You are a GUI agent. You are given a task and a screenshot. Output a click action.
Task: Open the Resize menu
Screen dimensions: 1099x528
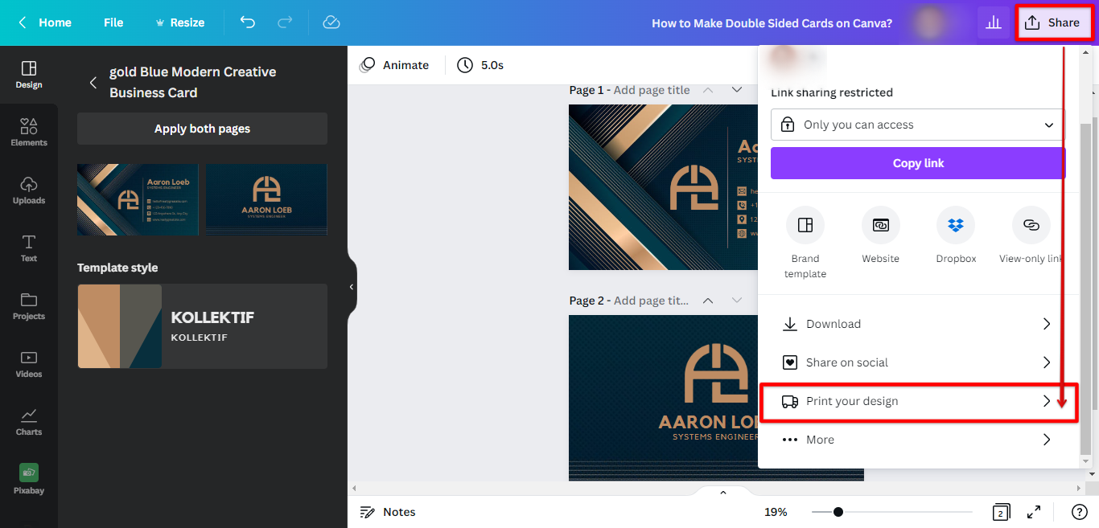179,23
